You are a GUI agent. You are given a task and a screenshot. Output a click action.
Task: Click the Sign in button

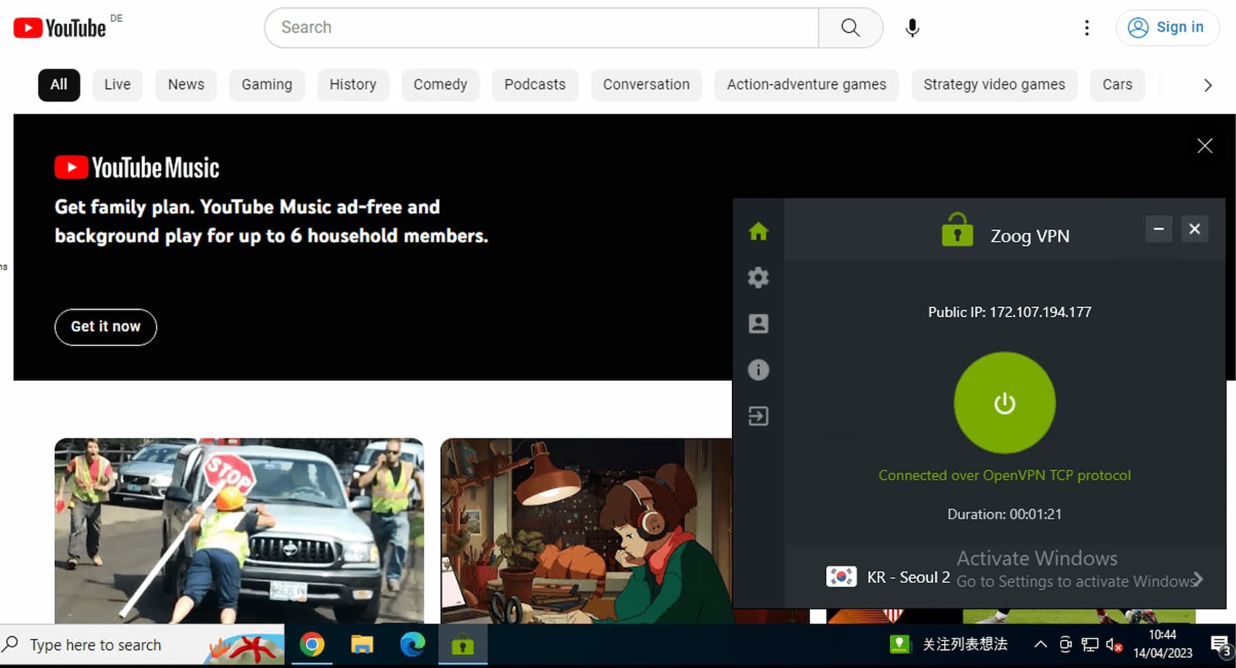pos(1167,27)
